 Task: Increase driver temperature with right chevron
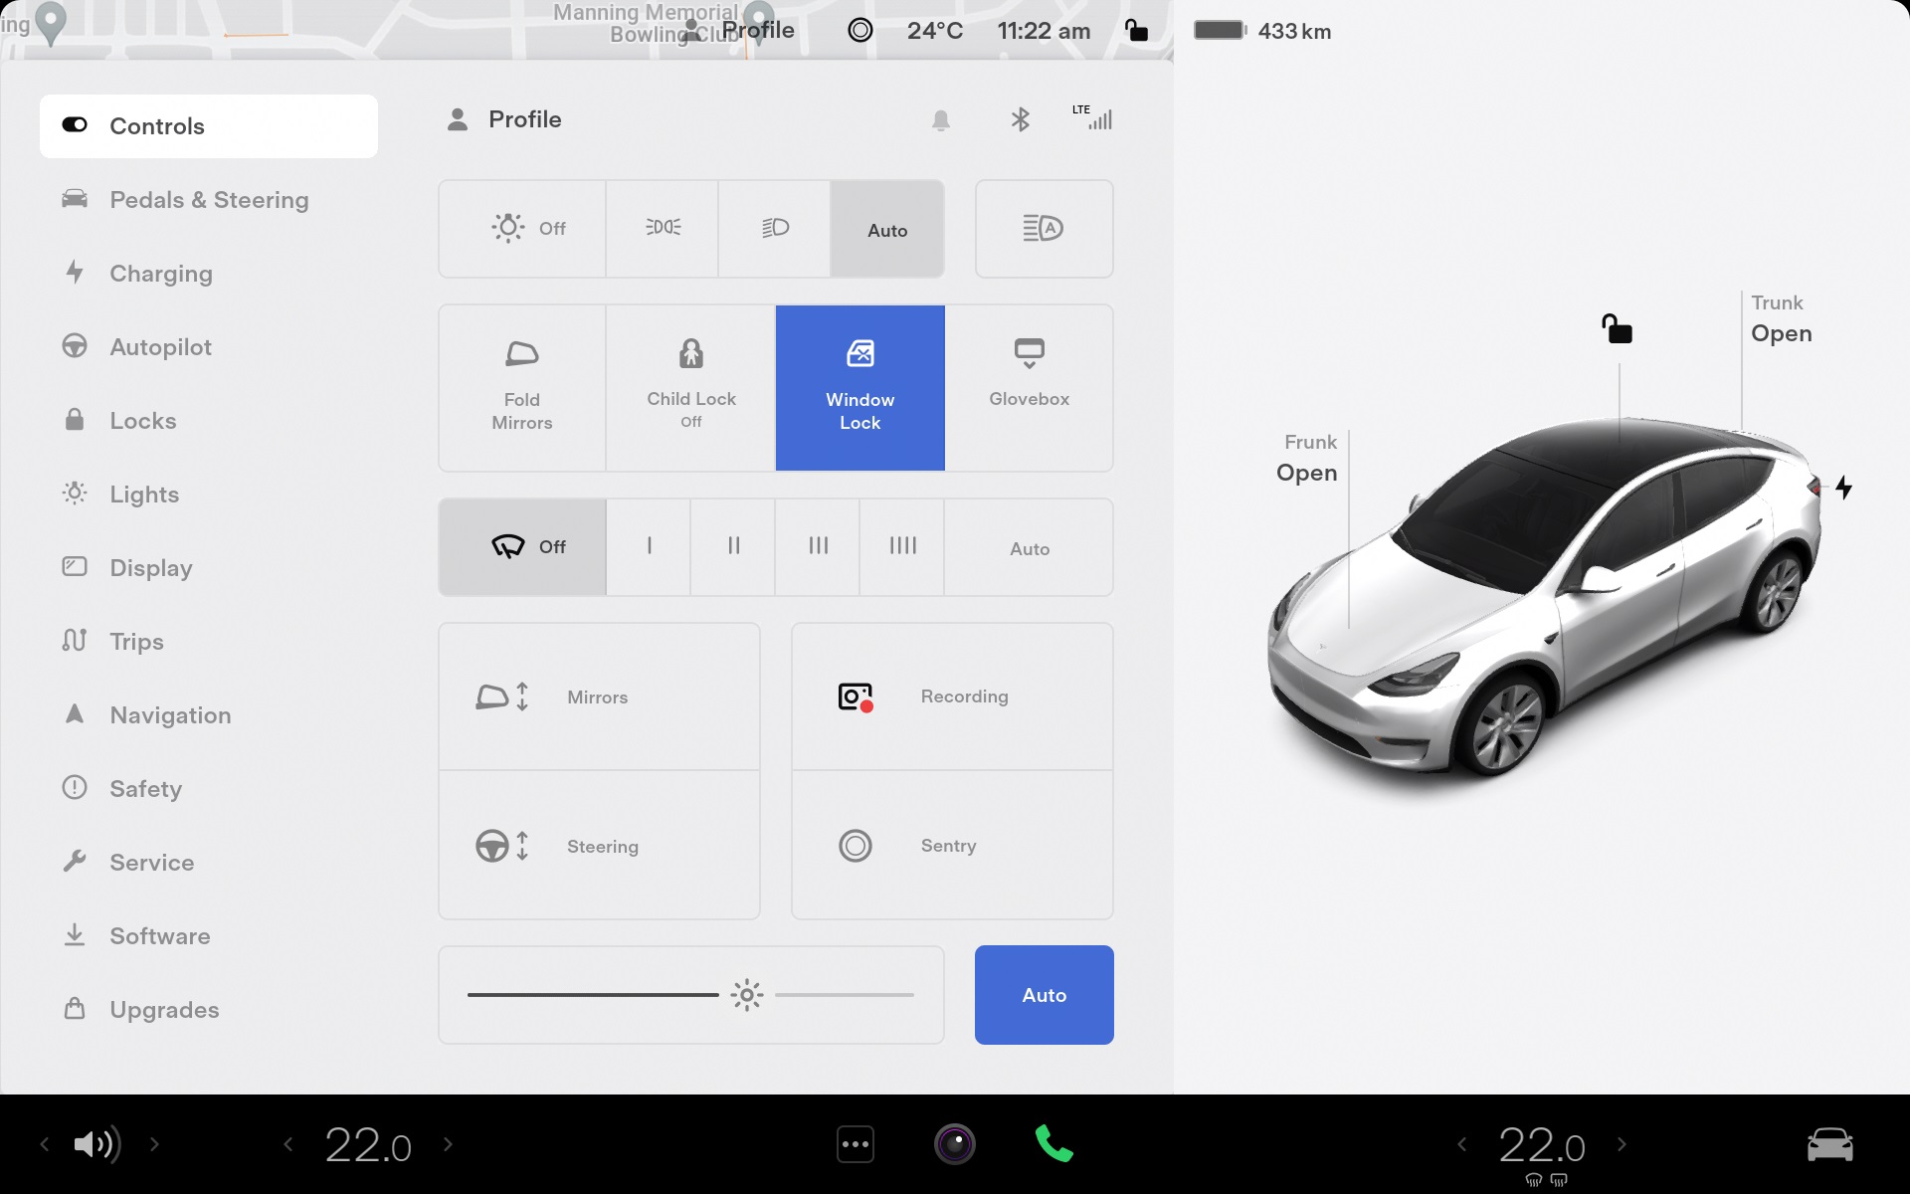[x=448, y=1144]
